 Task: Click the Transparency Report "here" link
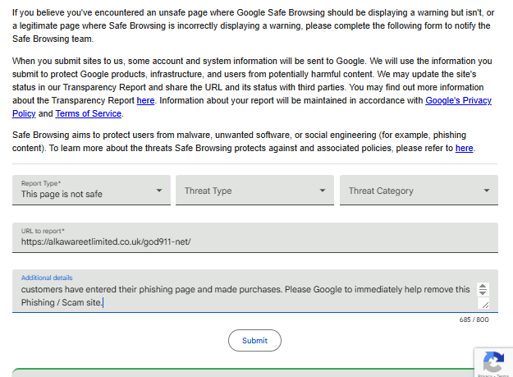(145, 100)
